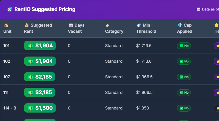Click the money bag icon at Suggested Rent
The height and width of the screenshot is (121, 219).
point(27,25)
